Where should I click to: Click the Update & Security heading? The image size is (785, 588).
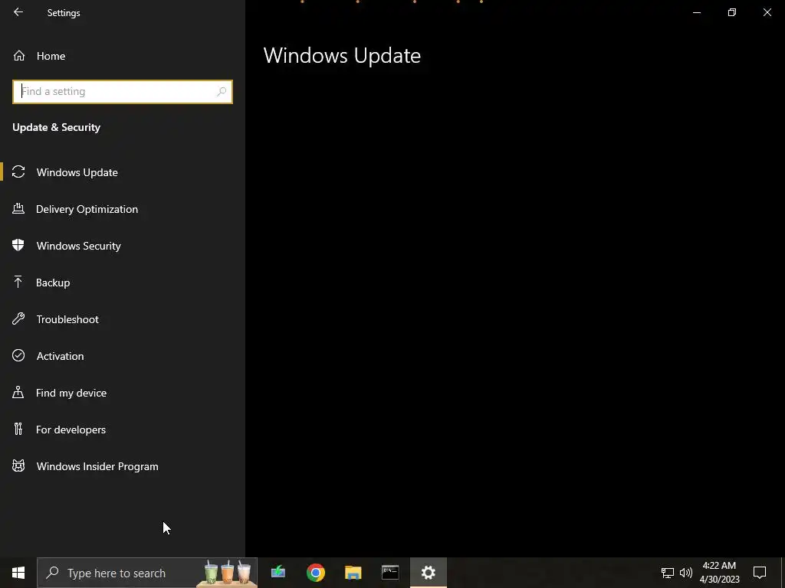(56, 127)
